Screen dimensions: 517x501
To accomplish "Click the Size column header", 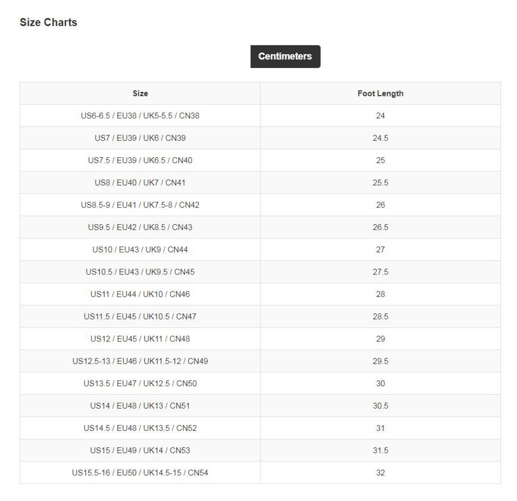I will (140, 94).
